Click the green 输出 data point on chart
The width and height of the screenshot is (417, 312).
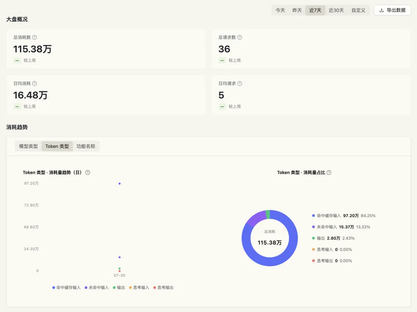coord(120,269)
